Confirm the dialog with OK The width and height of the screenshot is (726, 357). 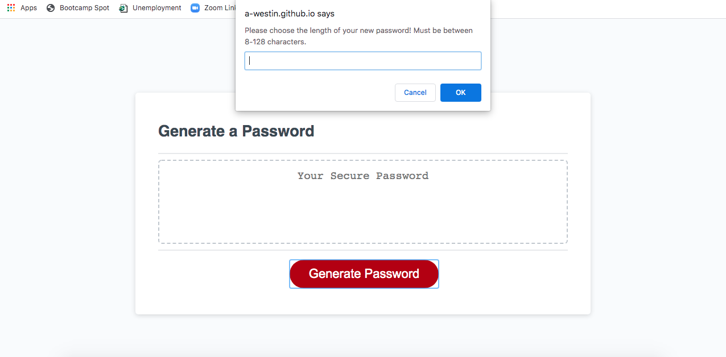click(460, 92)
